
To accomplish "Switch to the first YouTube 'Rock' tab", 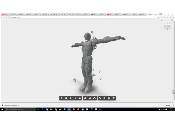I will tap(5, 14).
